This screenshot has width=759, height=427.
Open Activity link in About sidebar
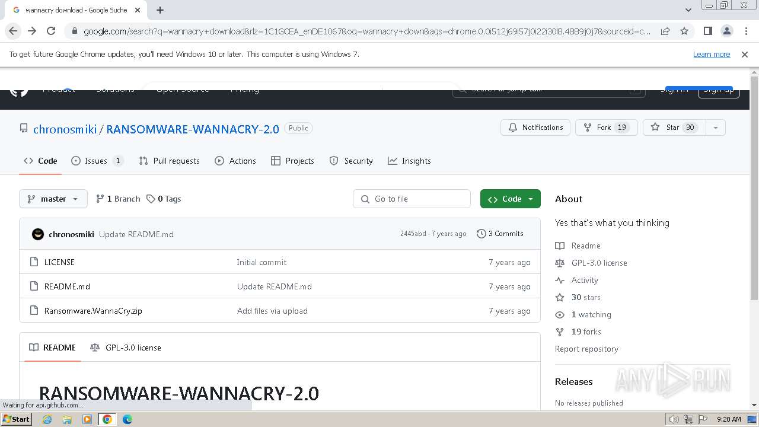coord(577,280)
